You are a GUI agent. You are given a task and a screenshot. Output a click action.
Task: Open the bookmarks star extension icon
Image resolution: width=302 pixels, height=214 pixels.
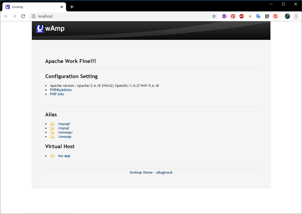(250, 16)
